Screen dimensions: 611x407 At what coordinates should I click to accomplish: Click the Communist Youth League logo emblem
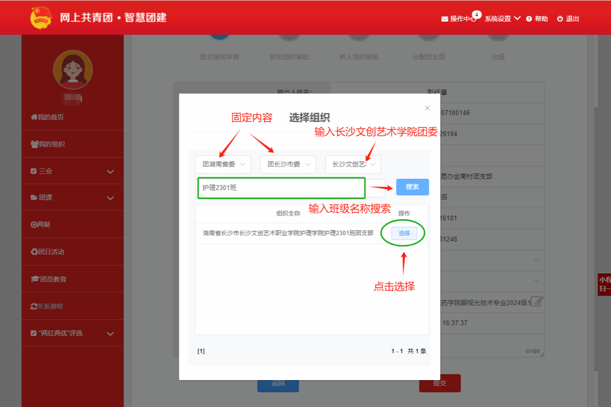[x=41, y=18]
